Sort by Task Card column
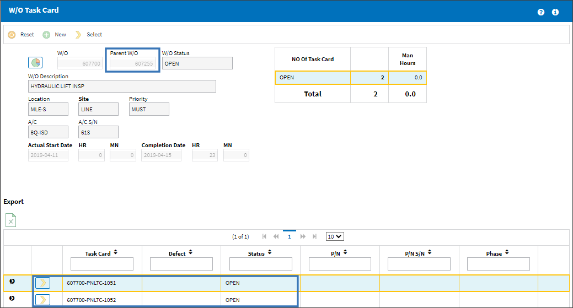The width and height of the screenshot is (573, 308). pos(115,252)
